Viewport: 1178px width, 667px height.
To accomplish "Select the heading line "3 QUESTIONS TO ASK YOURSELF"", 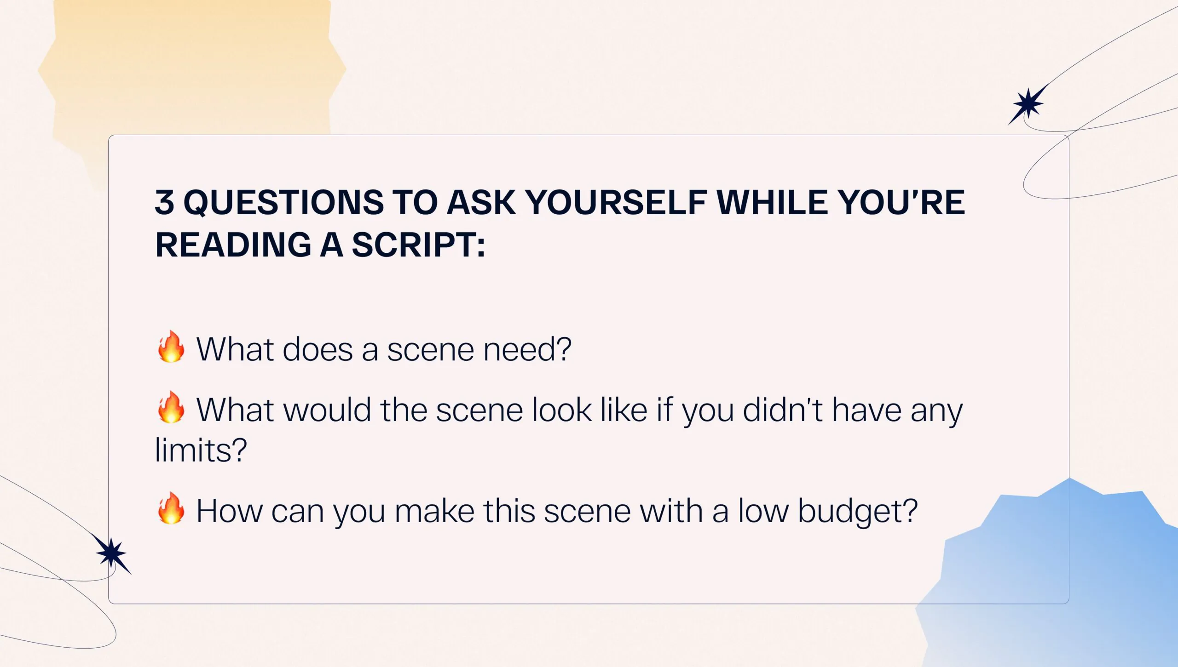I will tap(559, 202).
